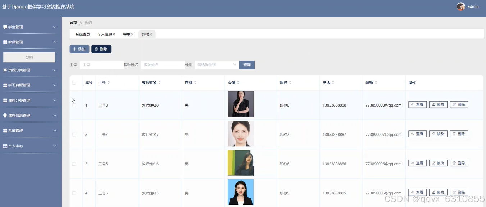Click the 课程信息管理 location pin icon

pyautogui.click(x=5, y=115)
